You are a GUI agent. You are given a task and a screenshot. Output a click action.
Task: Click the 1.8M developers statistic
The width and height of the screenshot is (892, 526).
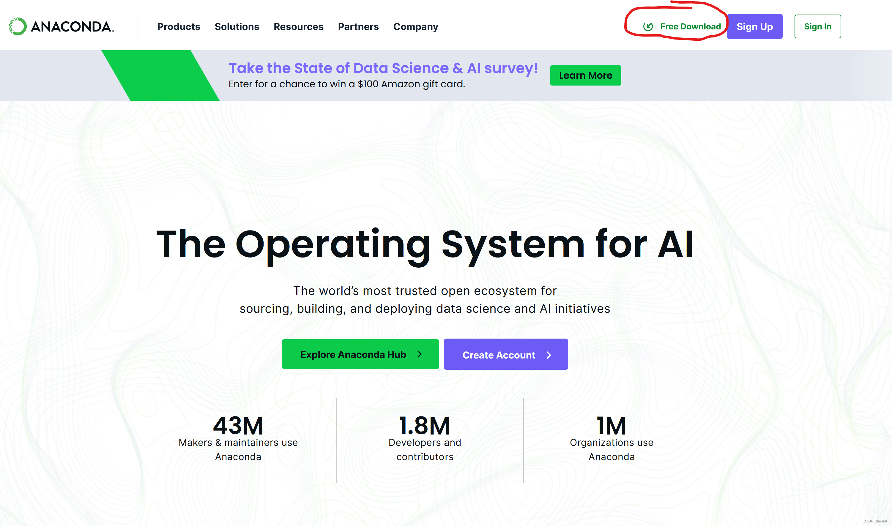coord(425,426)
